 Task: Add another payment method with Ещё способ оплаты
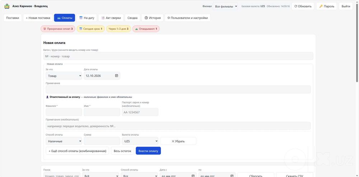(78, 151)
